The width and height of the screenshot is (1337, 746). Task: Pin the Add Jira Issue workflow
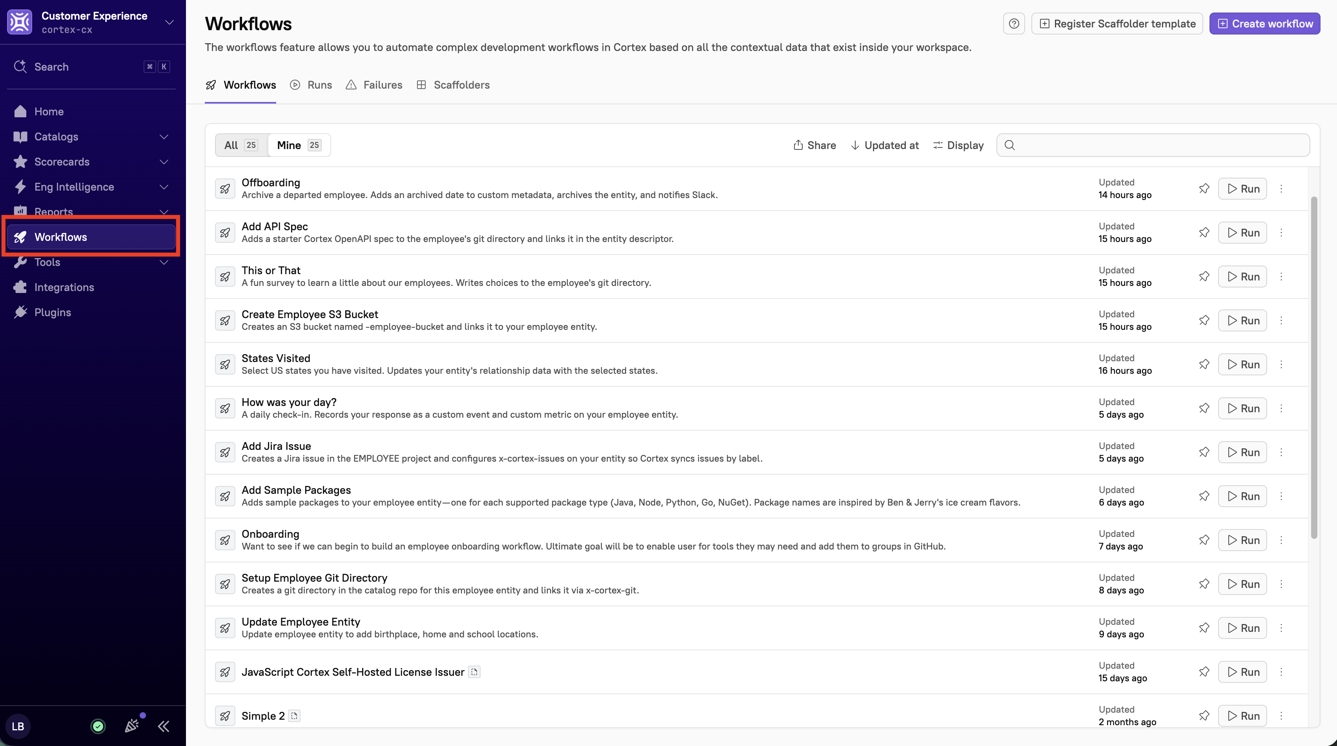[x=1204, y=452]
